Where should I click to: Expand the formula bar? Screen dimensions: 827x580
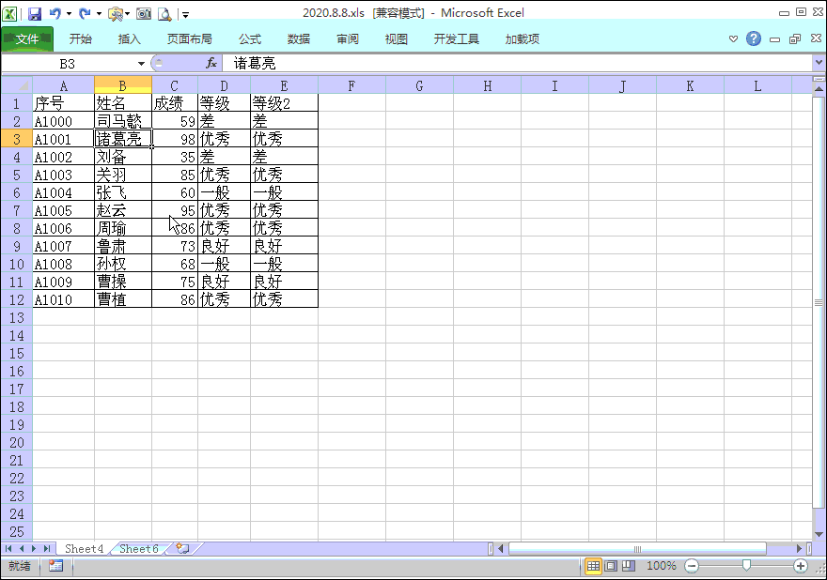(819, 62)
